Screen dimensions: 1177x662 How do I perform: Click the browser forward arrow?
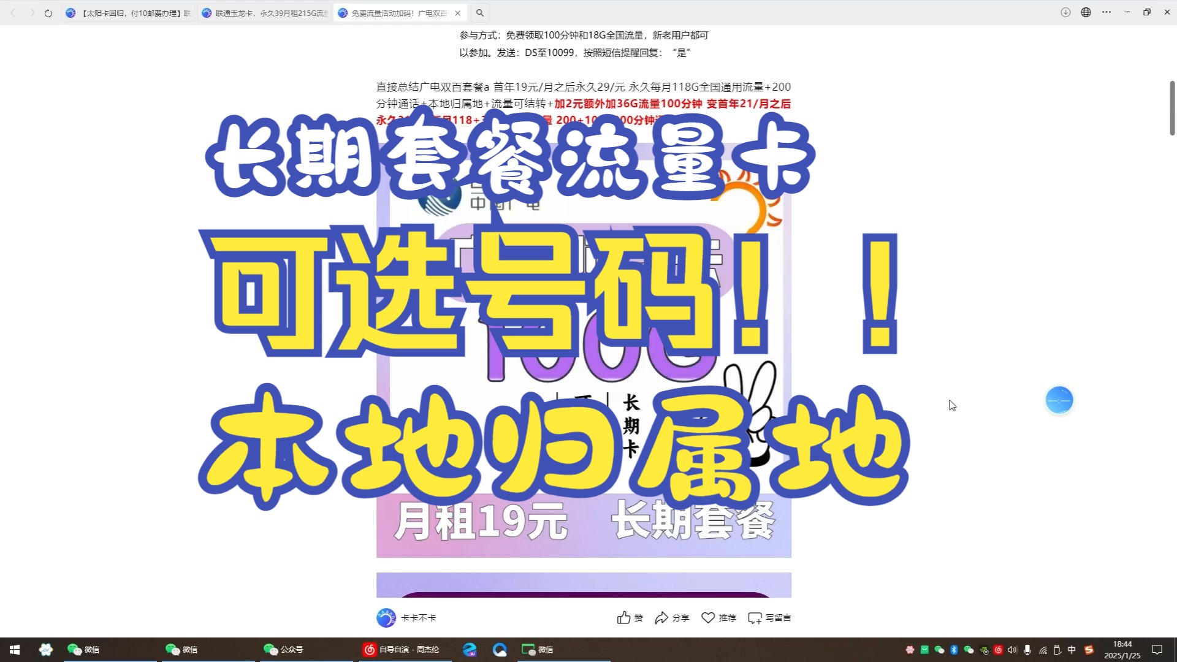(32, 13)
